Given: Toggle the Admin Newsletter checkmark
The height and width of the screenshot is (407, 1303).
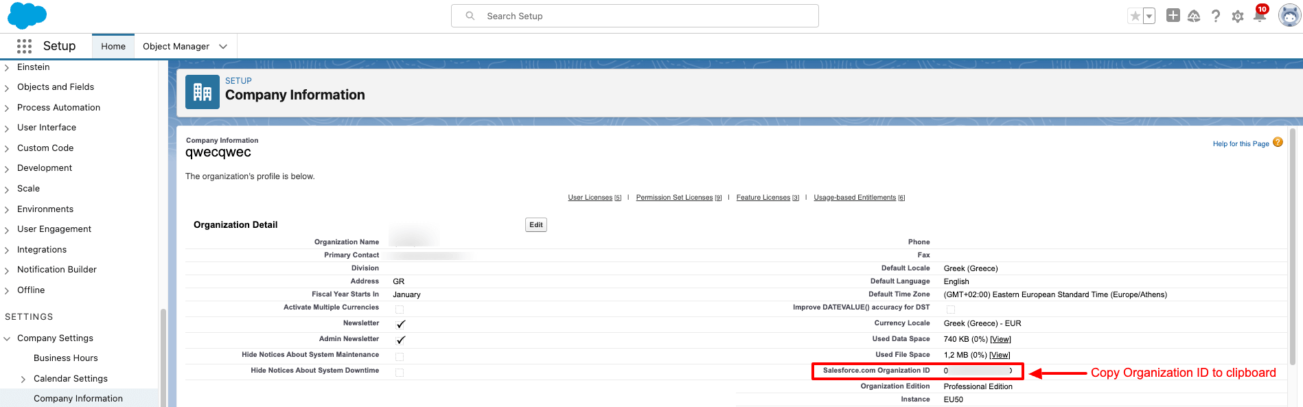Looking at the screenshot, I should pyautogui.click(x=401, y=340).
